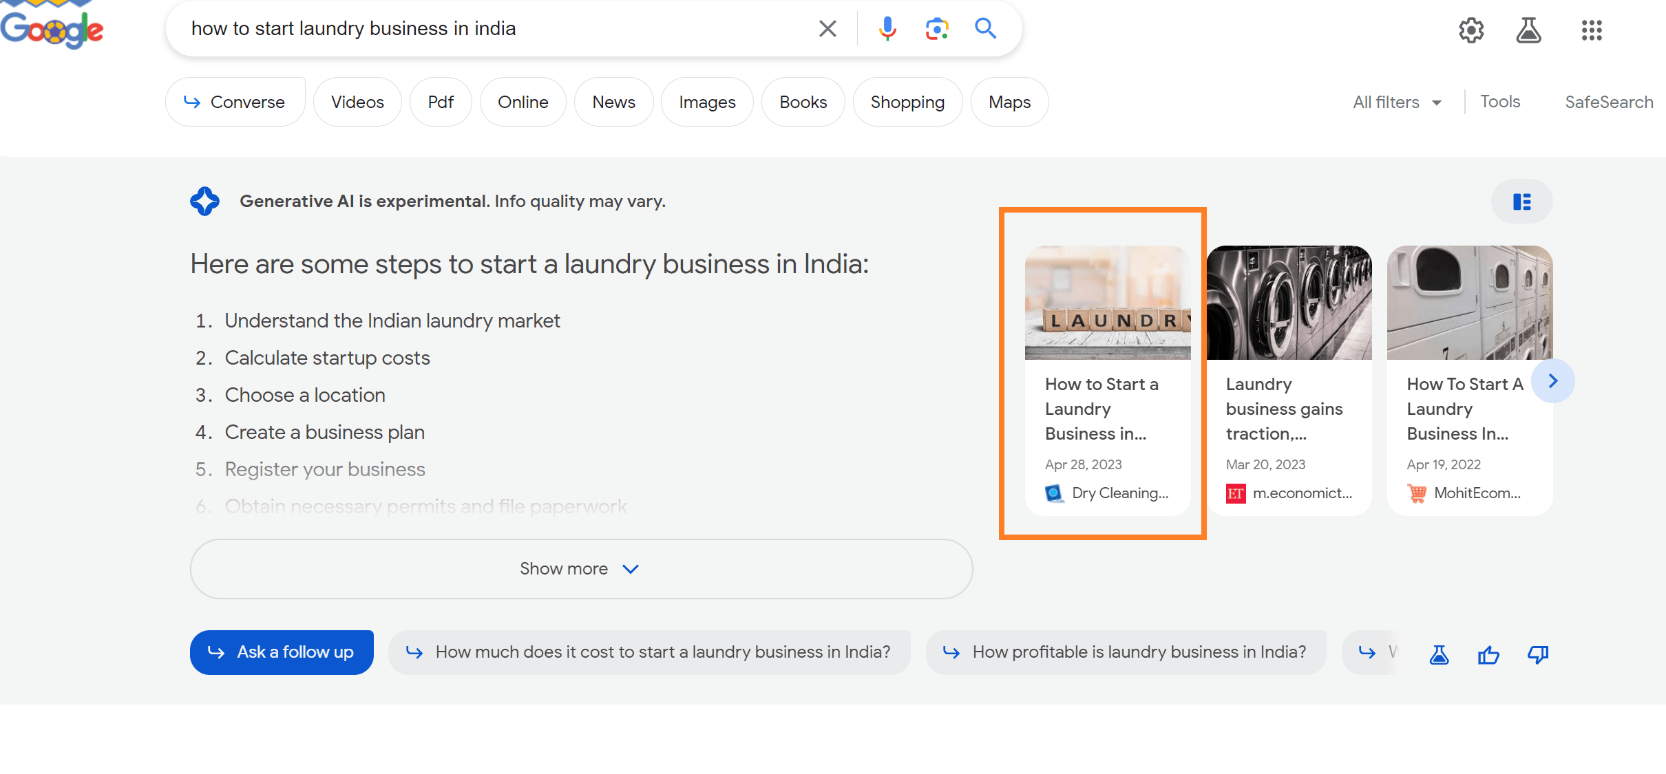Click the Google Lens icon in search bar
The image size is (1666, 774).
point(937,28)
